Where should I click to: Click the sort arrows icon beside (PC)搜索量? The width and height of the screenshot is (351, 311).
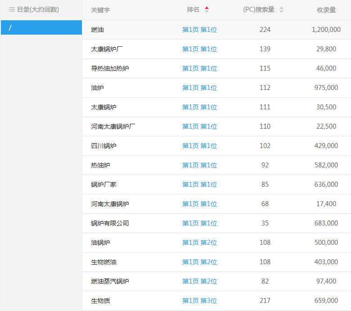(x=281, y=9)
